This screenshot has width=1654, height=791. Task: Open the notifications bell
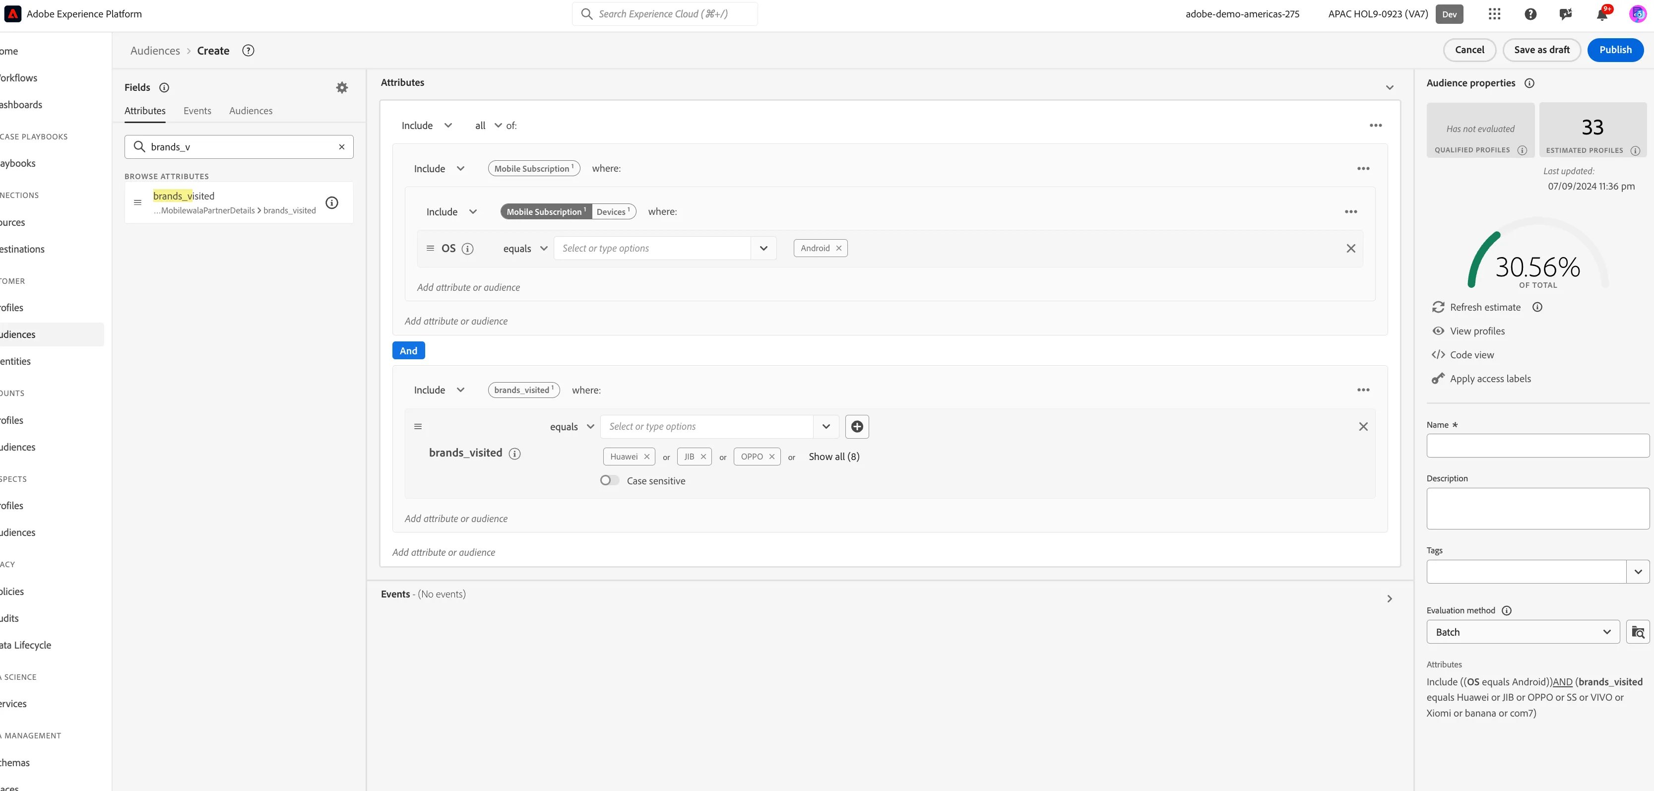click(x=1602, y=14)
